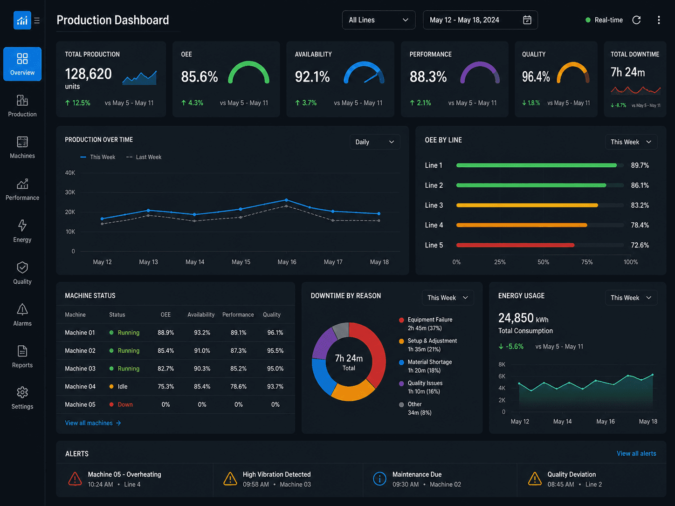Toggle the hamburger sidebar menu icon
The height and width of the screenshot is (506, 675).
click(37, 21)
